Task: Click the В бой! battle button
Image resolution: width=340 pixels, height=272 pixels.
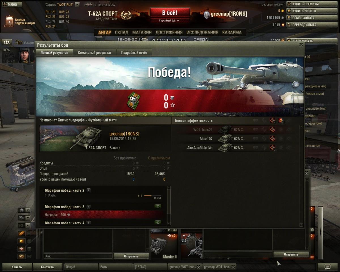Action: tap(170, 13)
